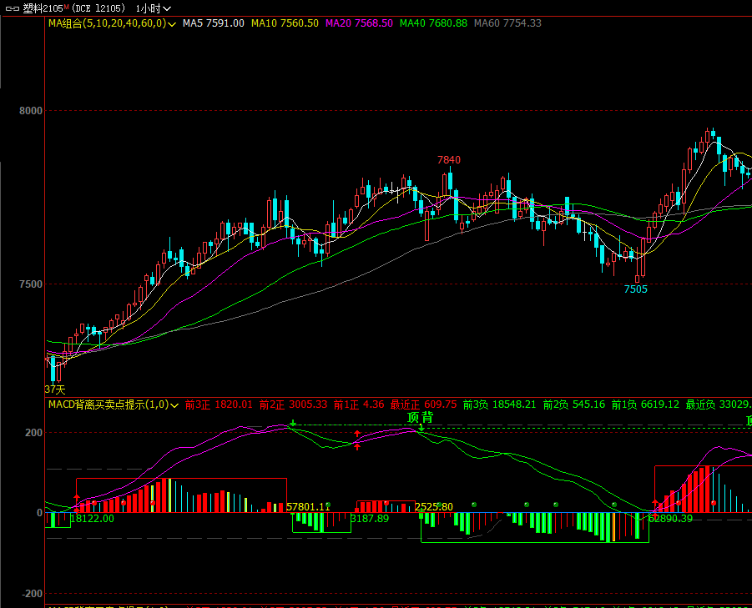This screenshot has height=608, width=752.
Task: Click the 前1正 4.36 readout
Action: pyautogui.click(x=359, y=404)
